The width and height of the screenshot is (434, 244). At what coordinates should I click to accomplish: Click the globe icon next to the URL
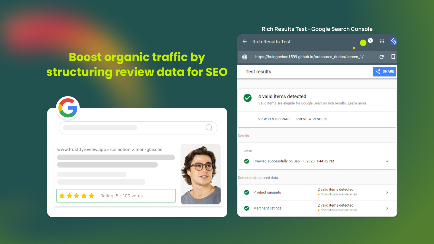pyautogui.click(x=244, y=57)
